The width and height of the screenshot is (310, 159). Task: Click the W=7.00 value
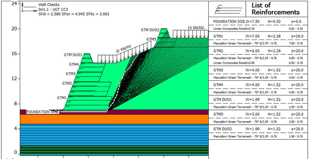coord(252,36)
